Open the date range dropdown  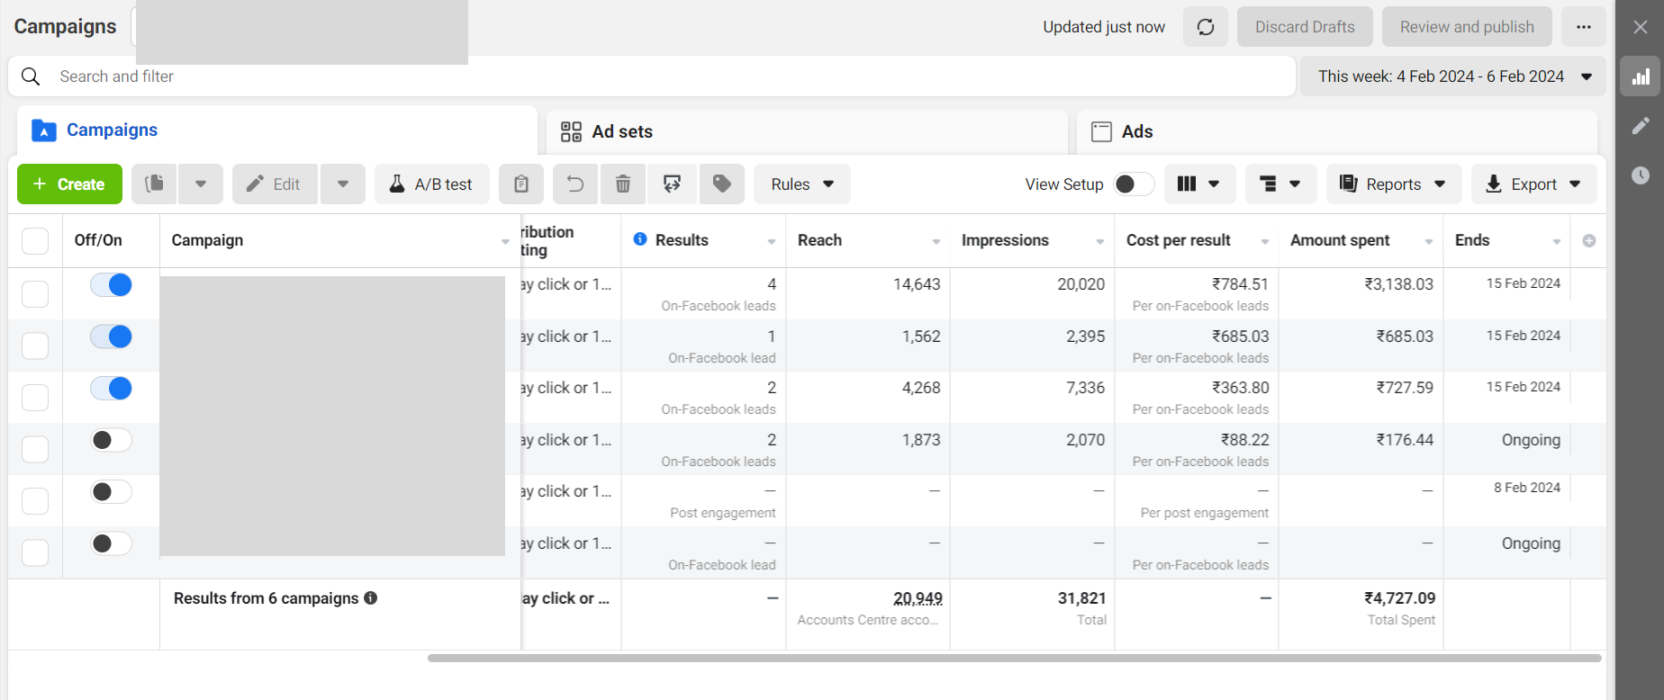1452,76
